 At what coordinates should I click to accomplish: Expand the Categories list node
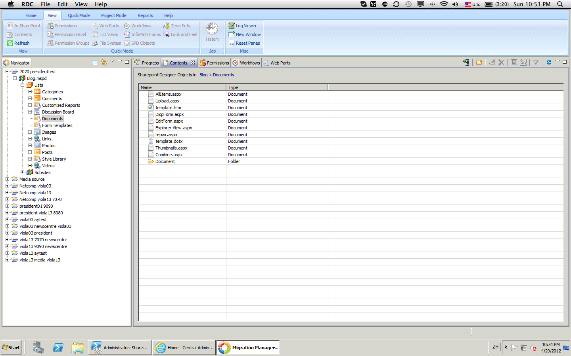click(30, 92)
